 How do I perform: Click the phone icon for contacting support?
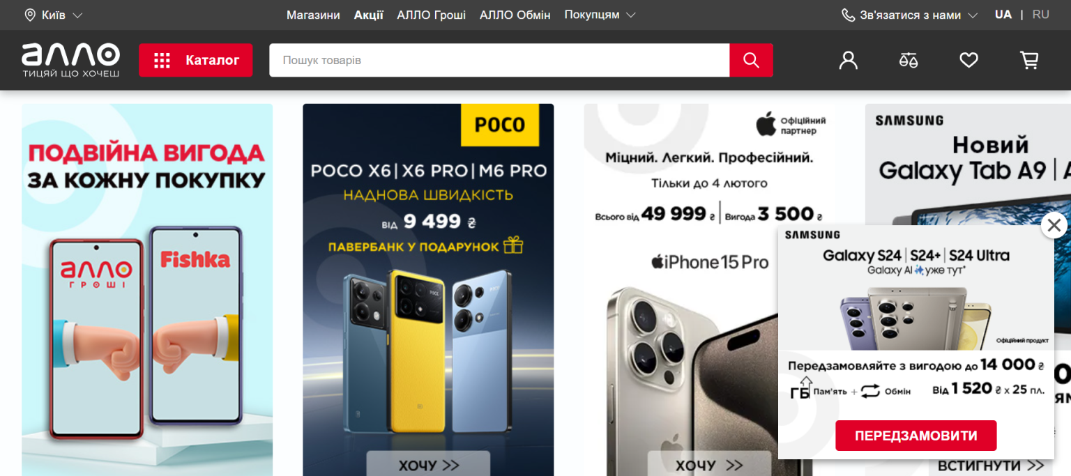(848, 15)
